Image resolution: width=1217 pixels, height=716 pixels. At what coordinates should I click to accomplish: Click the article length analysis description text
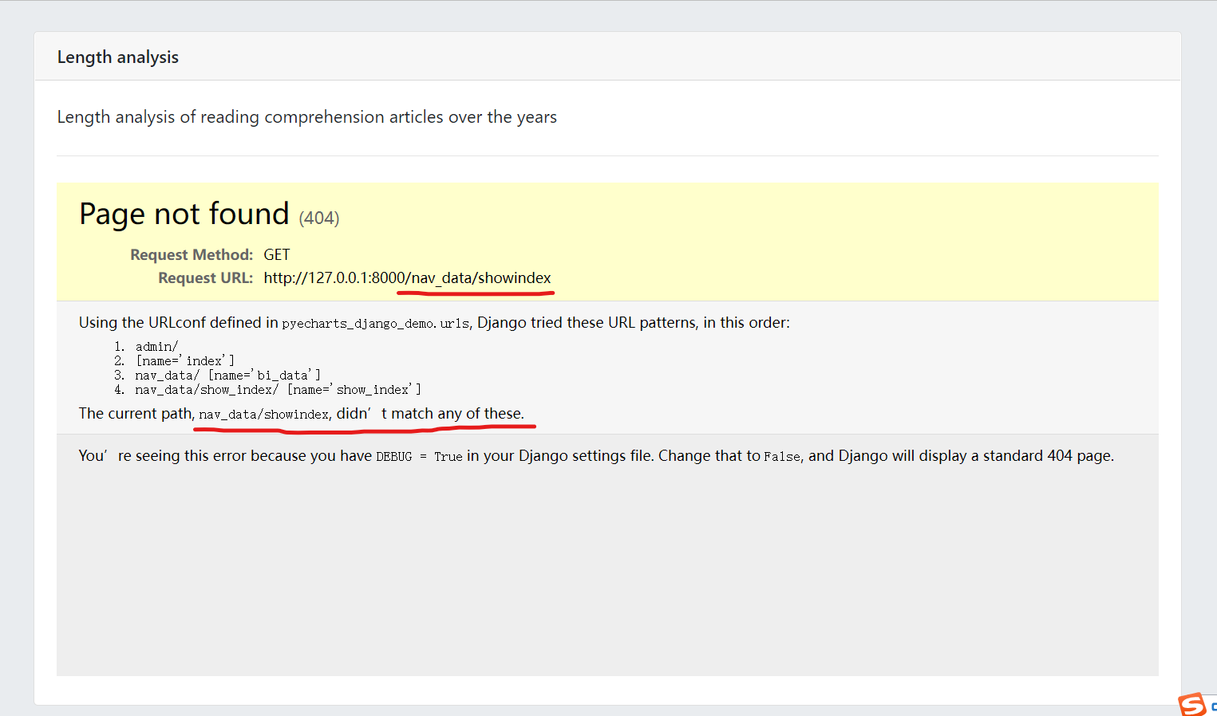click(x=307, y=117)
